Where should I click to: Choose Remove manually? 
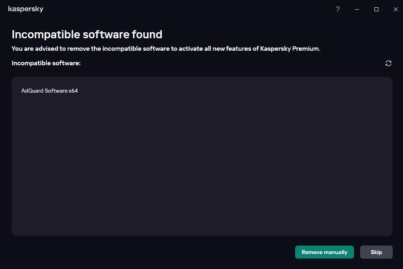(x=324, y=252)
